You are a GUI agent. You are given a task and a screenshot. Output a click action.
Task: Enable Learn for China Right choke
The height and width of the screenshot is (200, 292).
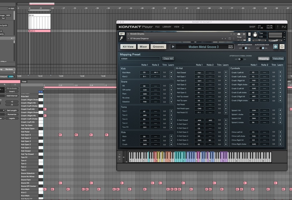click(280, 144)
